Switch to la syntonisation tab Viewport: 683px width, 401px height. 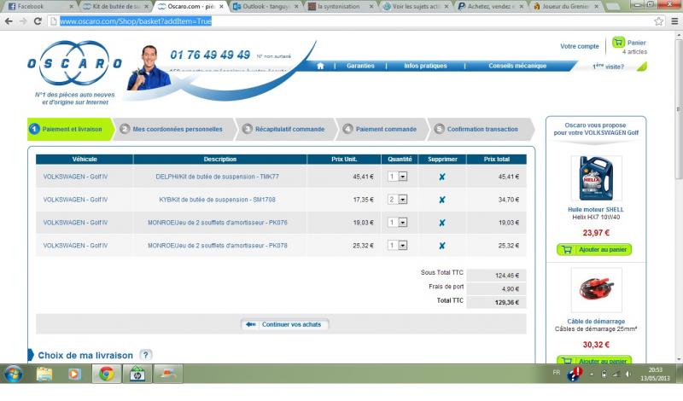click(340, 7)
